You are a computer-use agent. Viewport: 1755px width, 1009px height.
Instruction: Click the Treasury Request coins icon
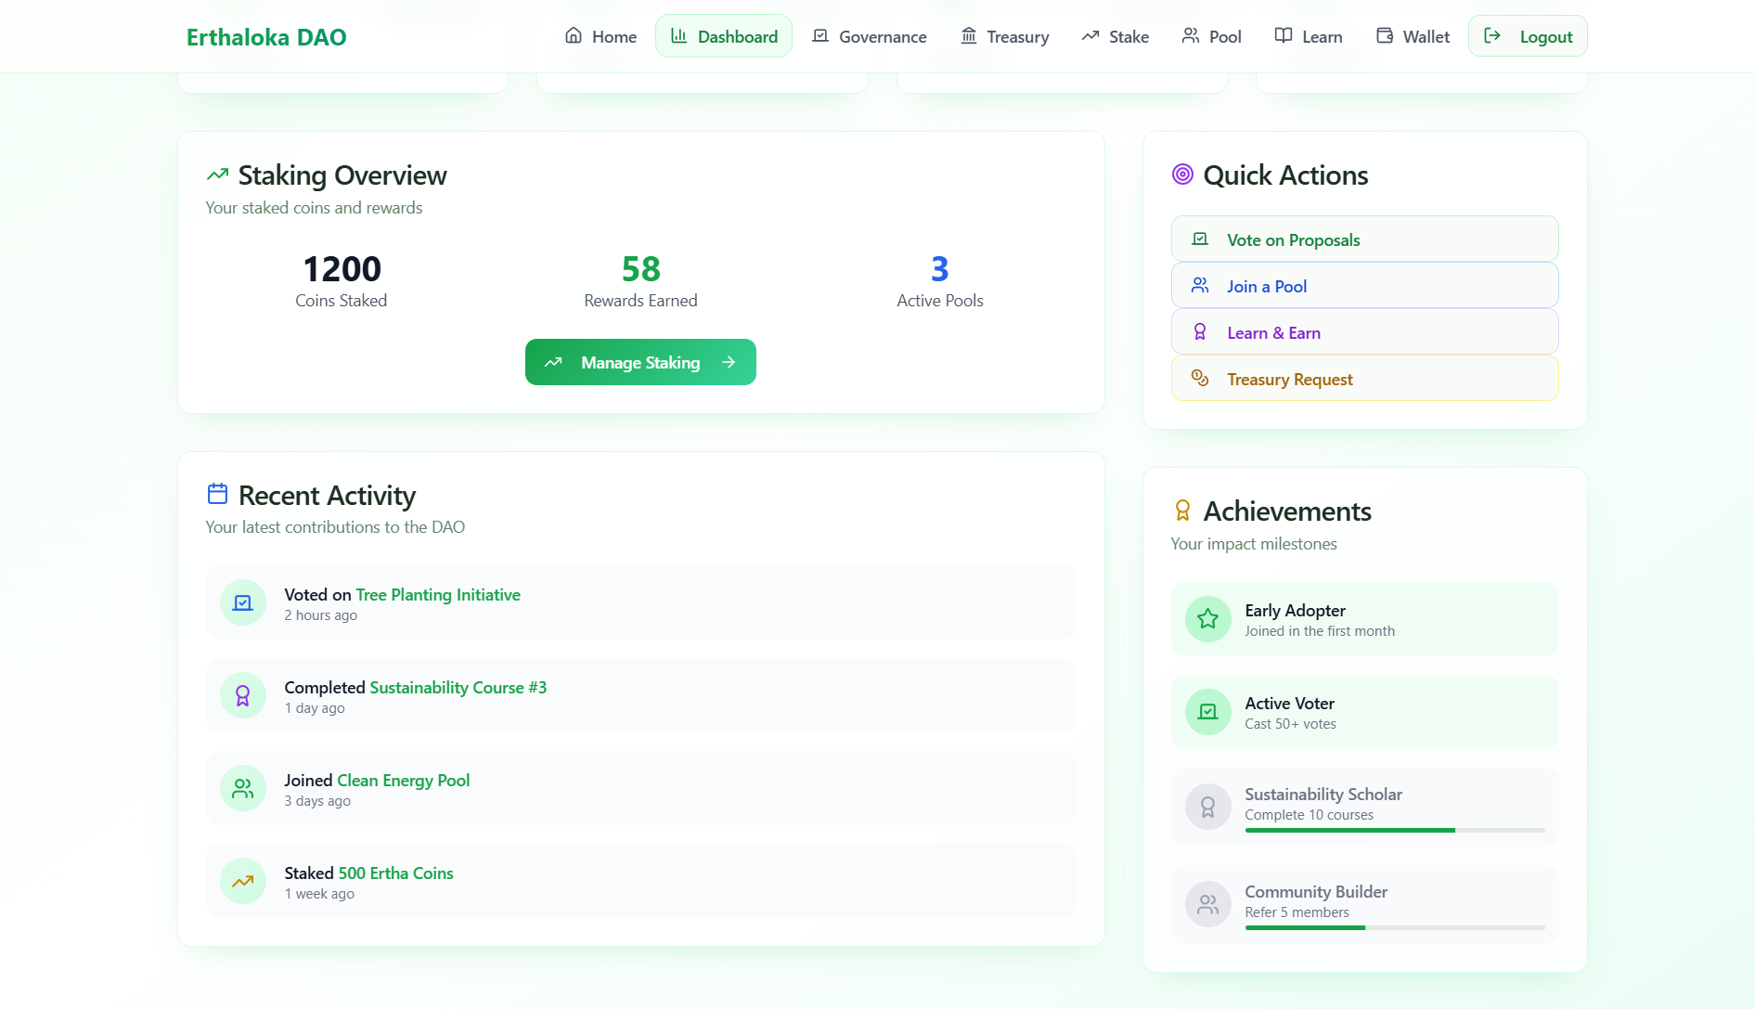coord(1200,379)
